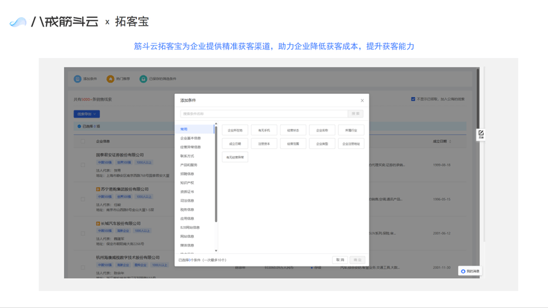The image size is (548, 308).
Task: Close the 添加条件 dialog with X
Action: 362,100
